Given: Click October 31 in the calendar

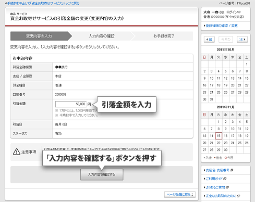Looking at the screenshot, I should click(x=211, y=99).
